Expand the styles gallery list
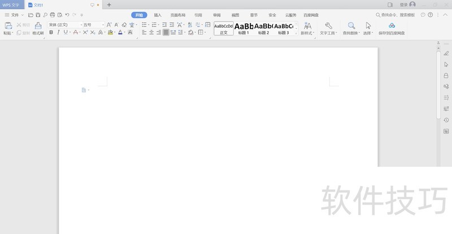The height and width of the screenshot is (234, 452). pos(296,34)
